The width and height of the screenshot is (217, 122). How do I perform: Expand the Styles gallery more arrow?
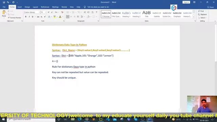click(194, 17)
